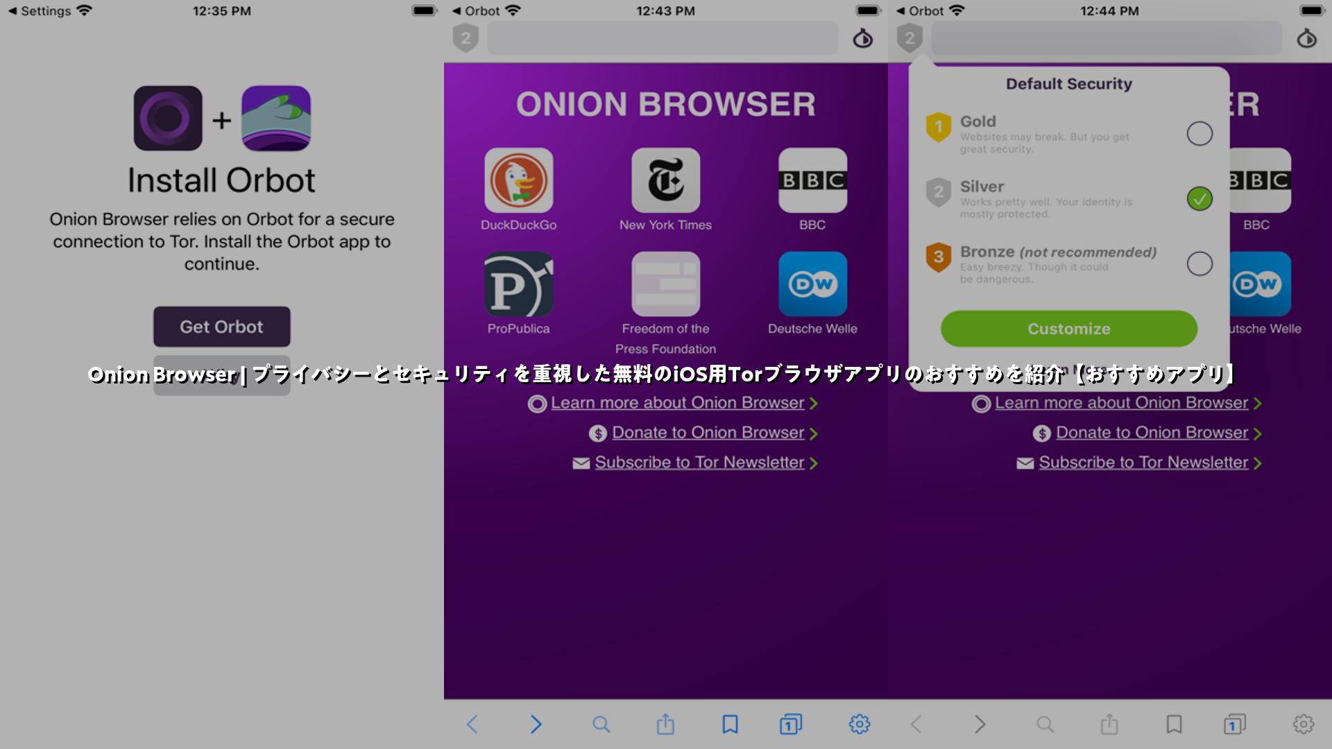Screen dimensions: 1332x749
Task: Tap Tor onion icon in right screen
Action: tap(1306, 38)
